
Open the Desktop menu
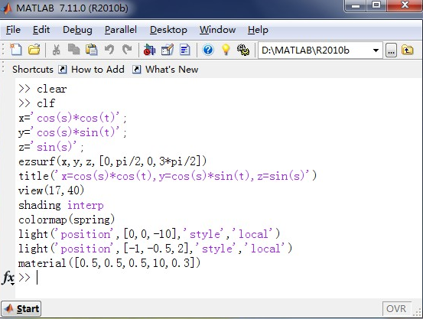tap(168, 29)
